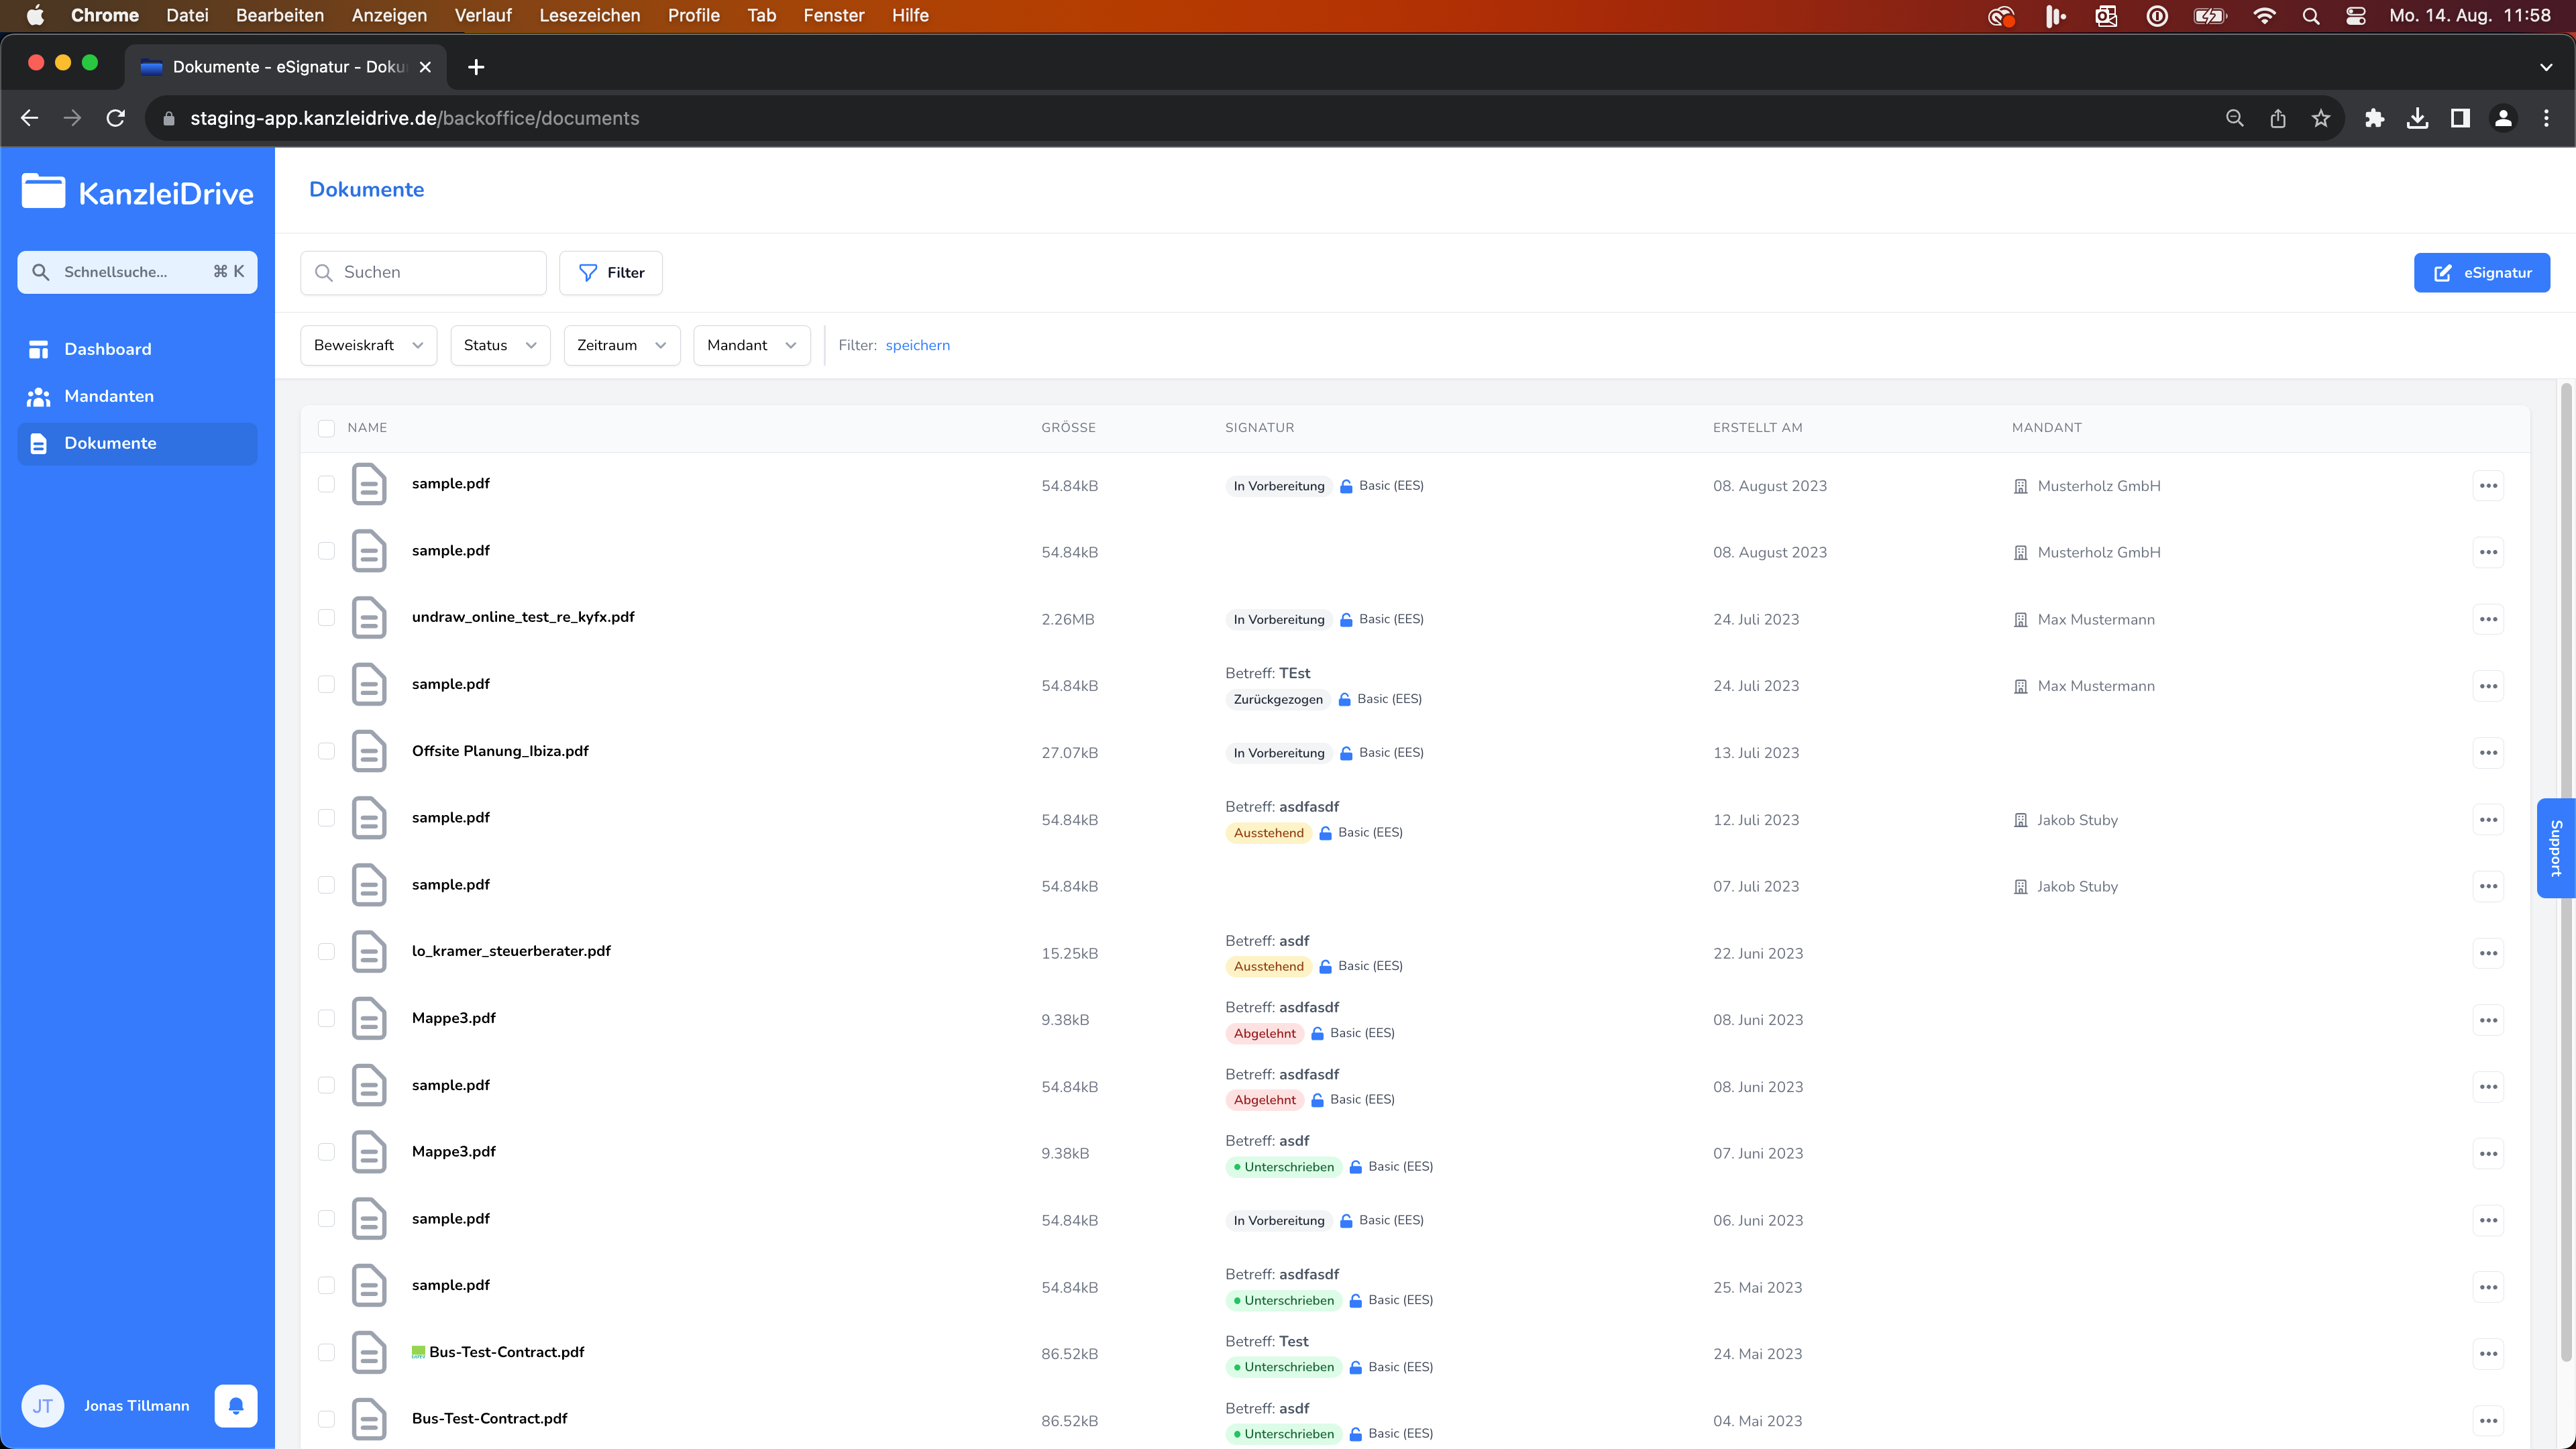
Task: Open the three-dots menu for undraw_online_test_re_kyfx.pdf
Action: pos(2488,619)
